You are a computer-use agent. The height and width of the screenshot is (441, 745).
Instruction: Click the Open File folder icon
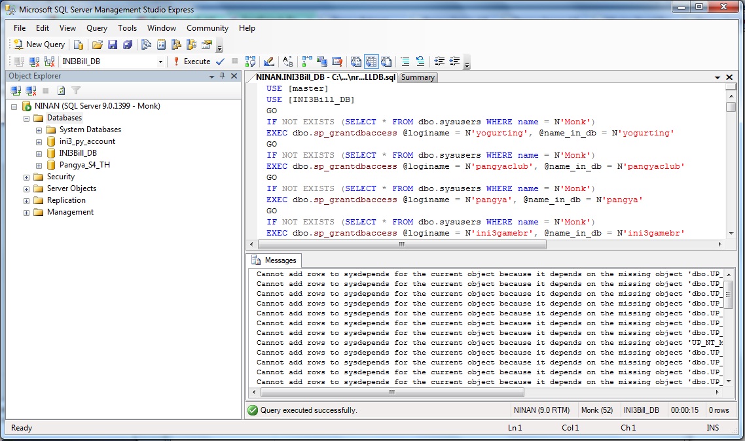pyautogui.click(x=98, y=44)
